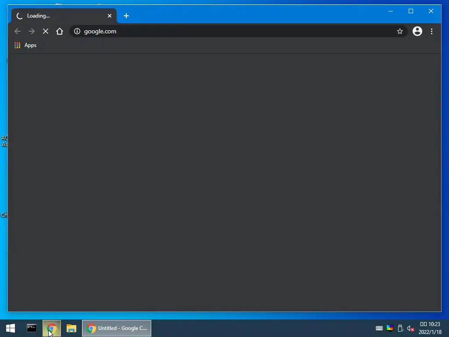Bookmark this page with the star

[x=400, y=31]
